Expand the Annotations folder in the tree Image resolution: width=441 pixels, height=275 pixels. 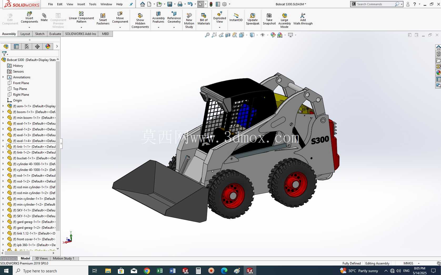pyautogui.click(x=3, y=77)
